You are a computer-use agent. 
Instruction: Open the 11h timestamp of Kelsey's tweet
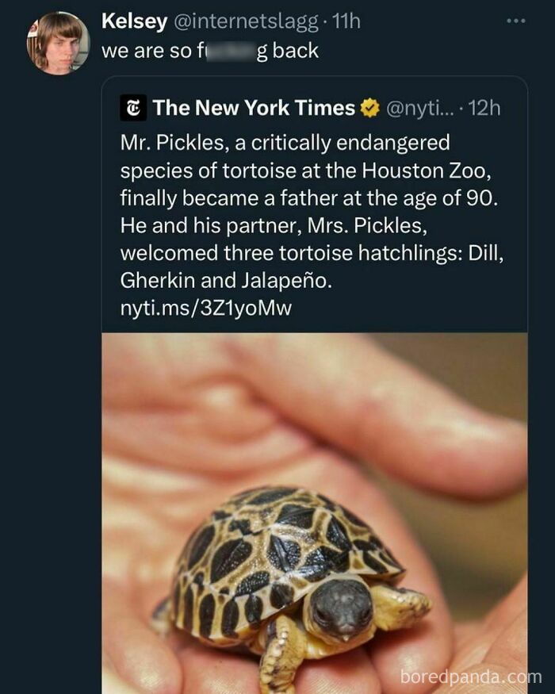[345, 21]
